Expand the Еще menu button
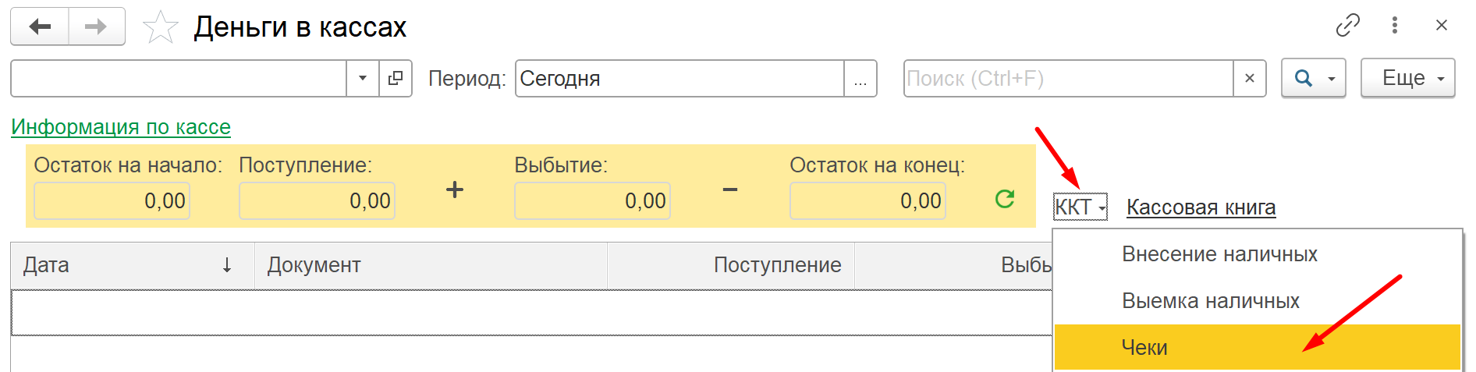This screenshot has width=1476, height=372. click(x=1408, y=78)
